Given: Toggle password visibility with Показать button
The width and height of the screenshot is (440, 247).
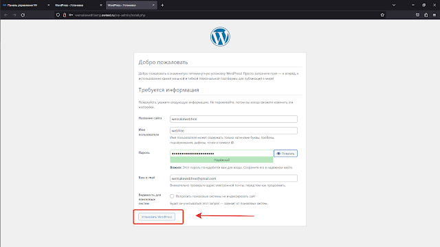Looking at the screenshot, I should coord(286,154).
